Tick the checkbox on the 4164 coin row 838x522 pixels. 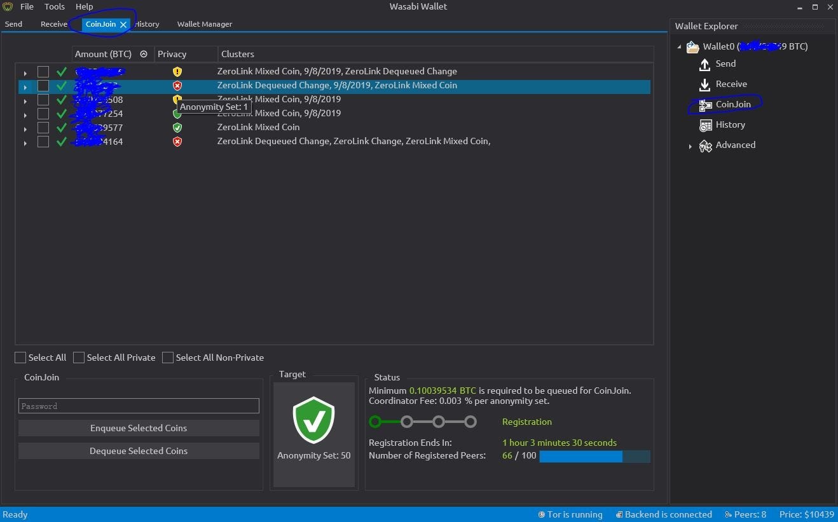pyautogui.click(x=43, y=142)
